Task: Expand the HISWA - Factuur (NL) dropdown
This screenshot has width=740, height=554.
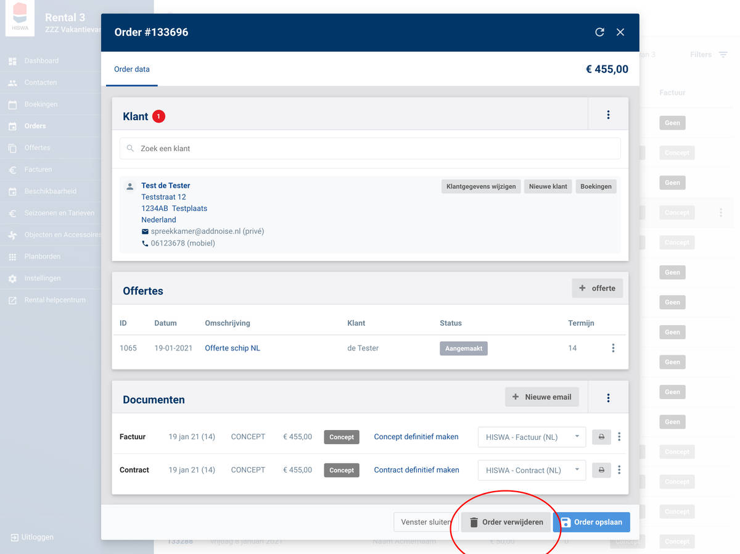Action: tap(532, 437)
